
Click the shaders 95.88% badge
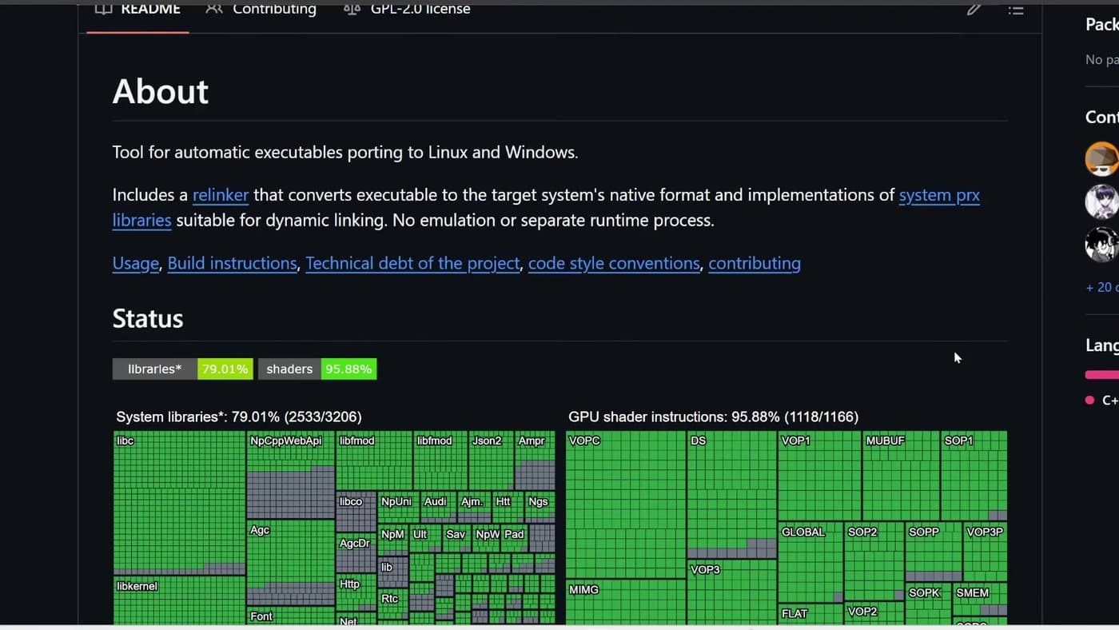tap(317, 369)
